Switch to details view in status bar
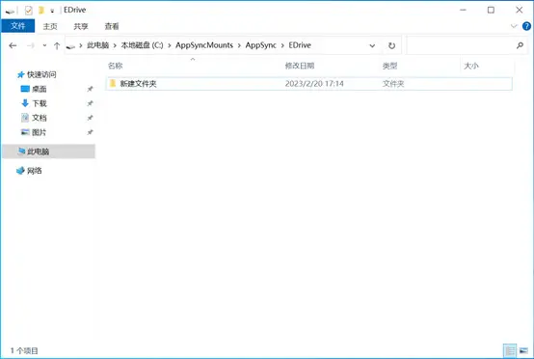 [x=510, y=350]
